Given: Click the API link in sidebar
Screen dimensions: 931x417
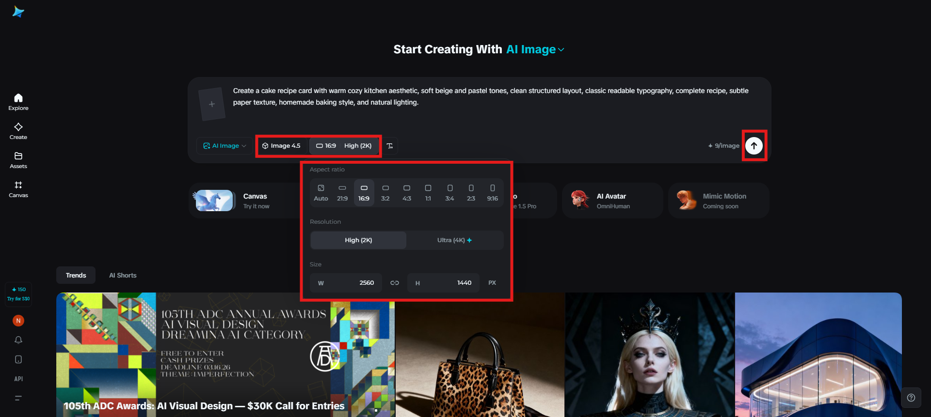Looking at the screenshot, I should point(18,379).
